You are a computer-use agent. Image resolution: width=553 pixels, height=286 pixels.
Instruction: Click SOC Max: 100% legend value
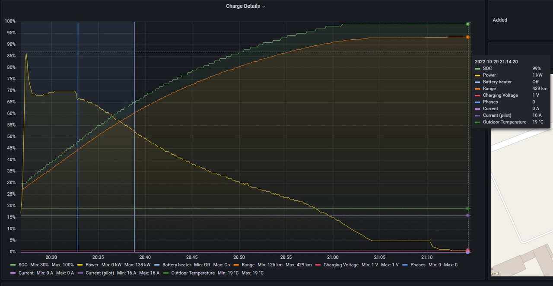[63, 265]
